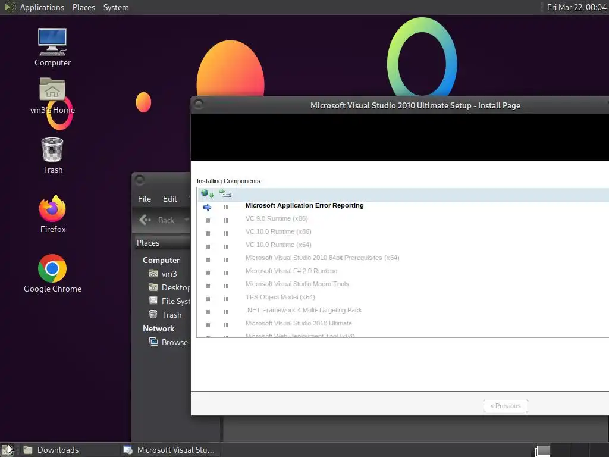Click the Trash bin icon in sidebar

click(x=153, y=314)
